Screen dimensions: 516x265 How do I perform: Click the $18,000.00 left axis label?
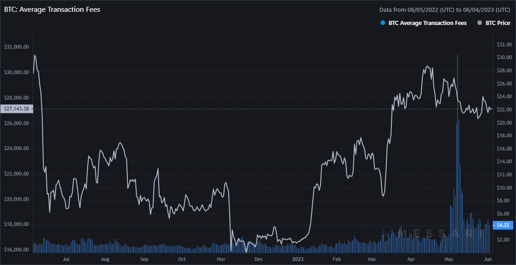click(x=15, y=225)
